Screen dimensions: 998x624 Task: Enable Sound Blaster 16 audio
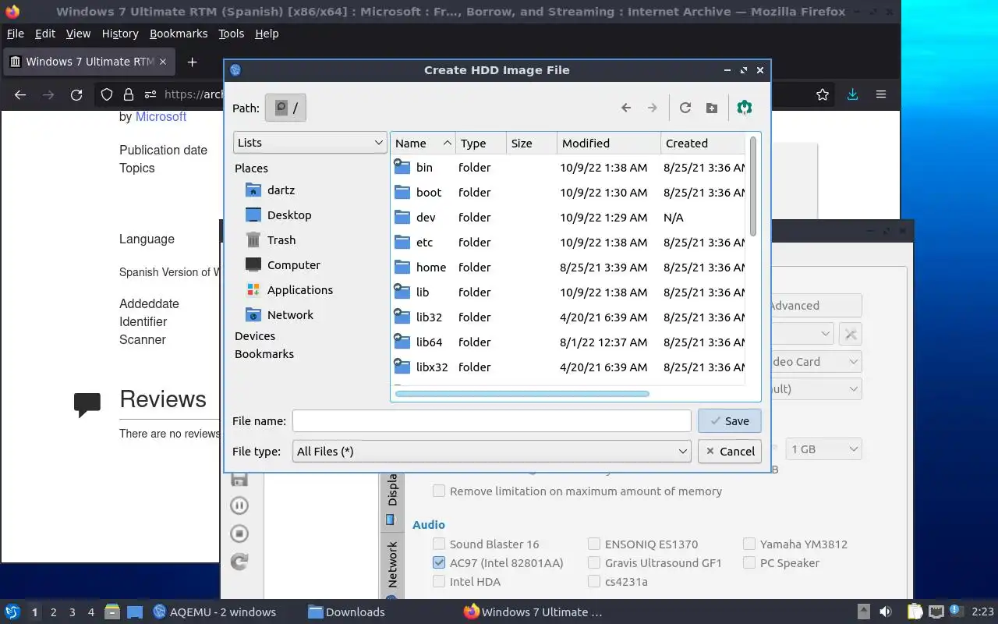pos(439,544)
